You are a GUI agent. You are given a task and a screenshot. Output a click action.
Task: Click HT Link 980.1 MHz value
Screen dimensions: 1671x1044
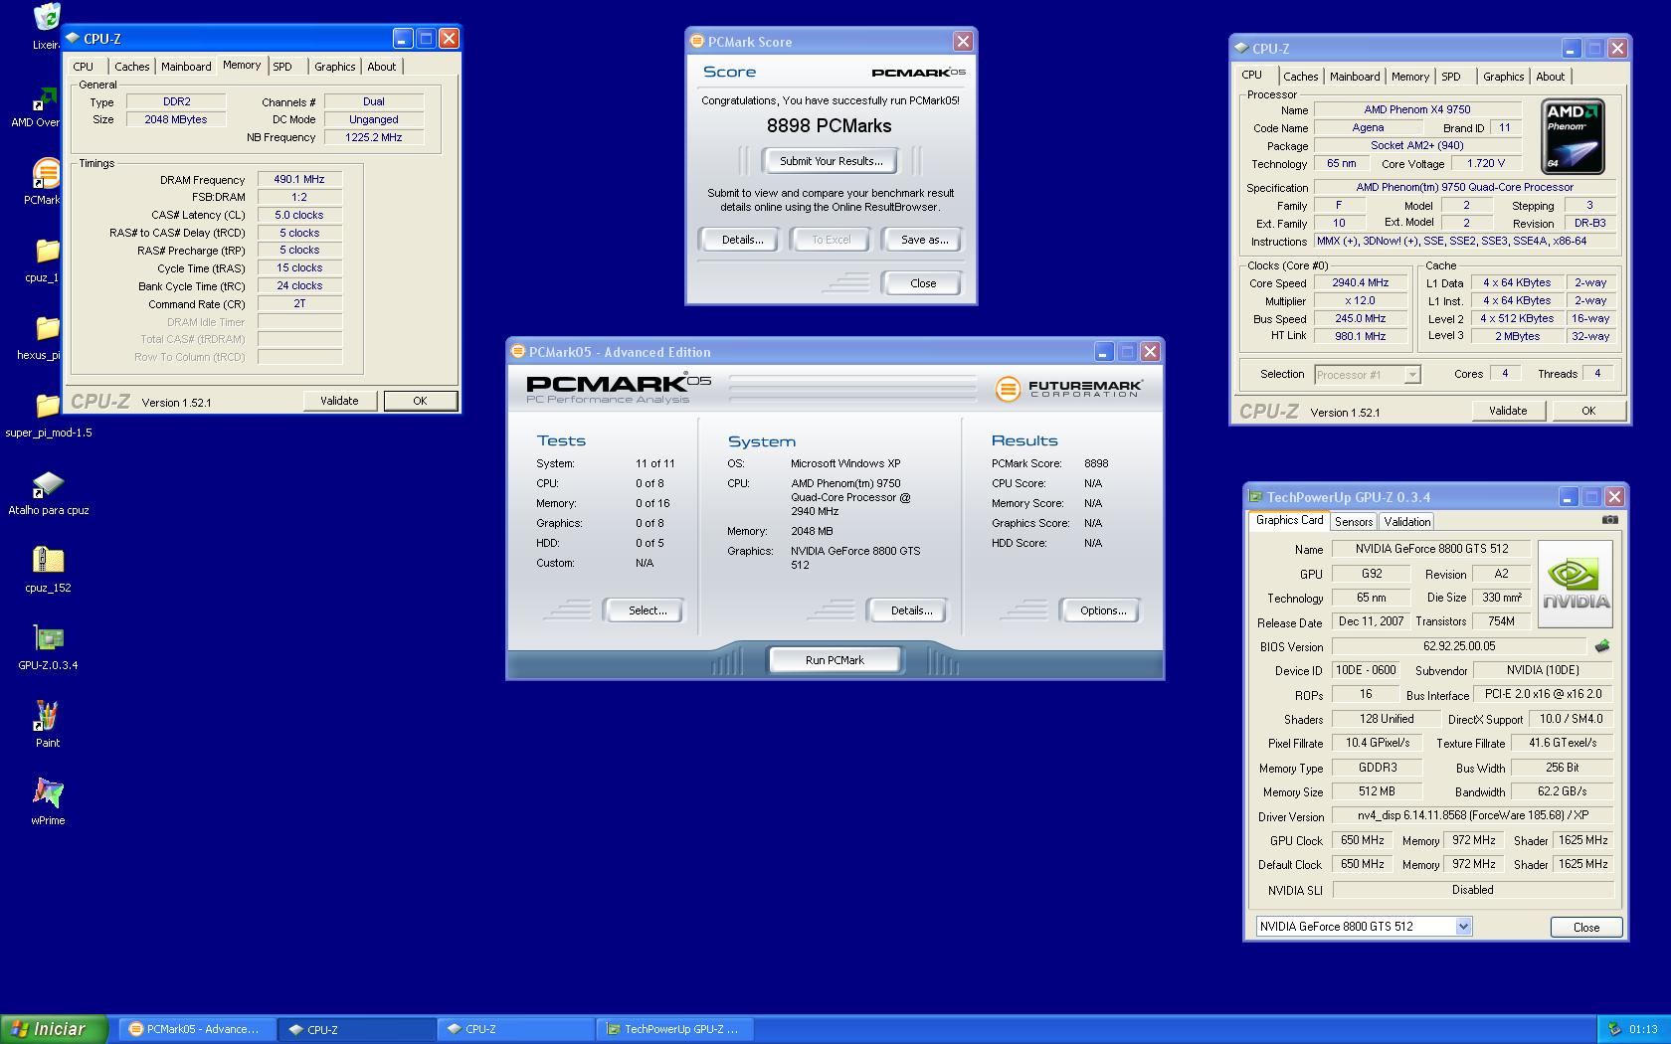click(x=1361, y=336)
